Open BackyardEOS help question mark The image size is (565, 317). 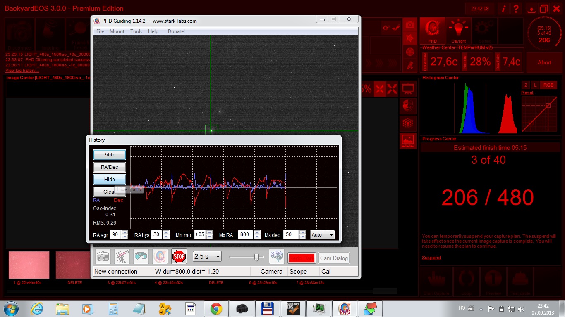(516, 9)
